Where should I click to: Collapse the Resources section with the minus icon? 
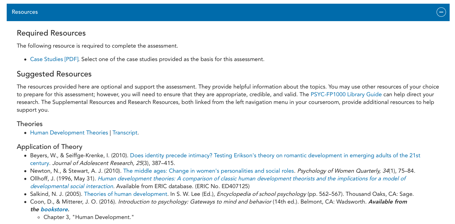441,12
